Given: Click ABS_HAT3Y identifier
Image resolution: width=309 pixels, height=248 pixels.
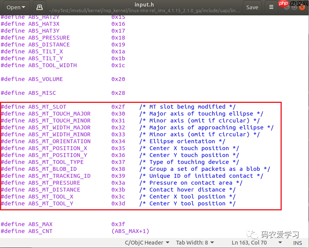Looking at the screenshot, I should (x=44, y=31).
